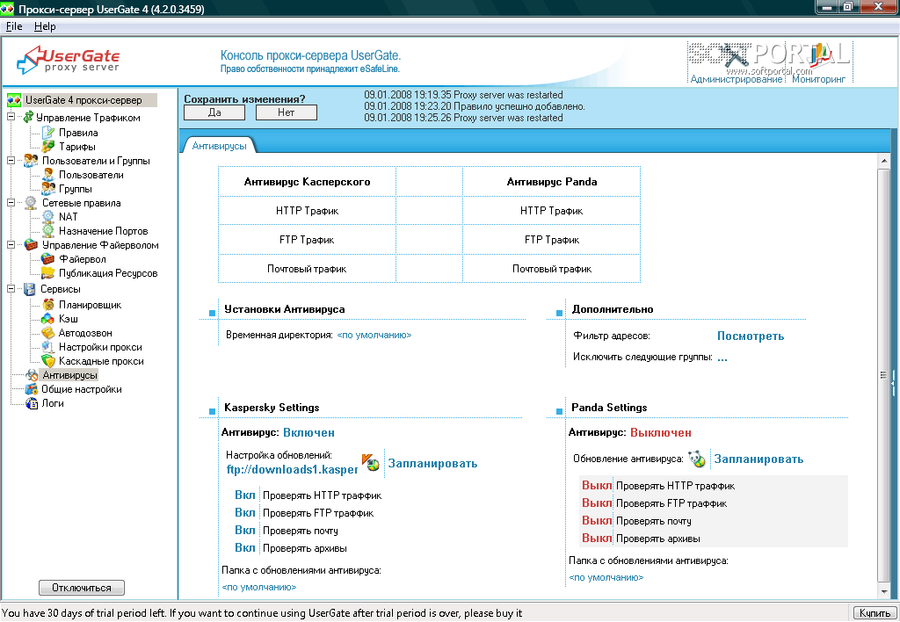Screen dimensions: 900x622
Task: Click Временная директория <по умолчанию> link
Action: coord(374,335)
